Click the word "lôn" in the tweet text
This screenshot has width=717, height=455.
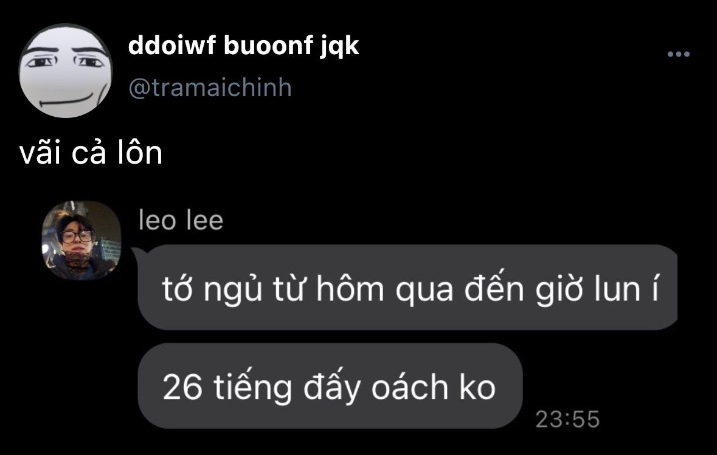coord(140,153)
